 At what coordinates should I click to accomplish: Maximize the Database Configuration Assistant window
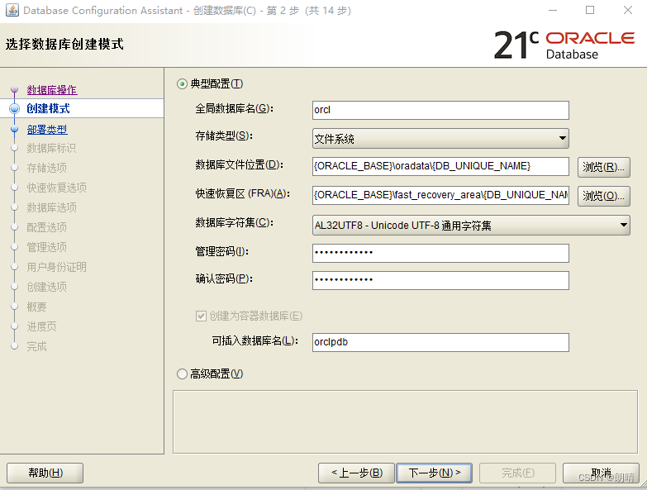coord(590,10)
